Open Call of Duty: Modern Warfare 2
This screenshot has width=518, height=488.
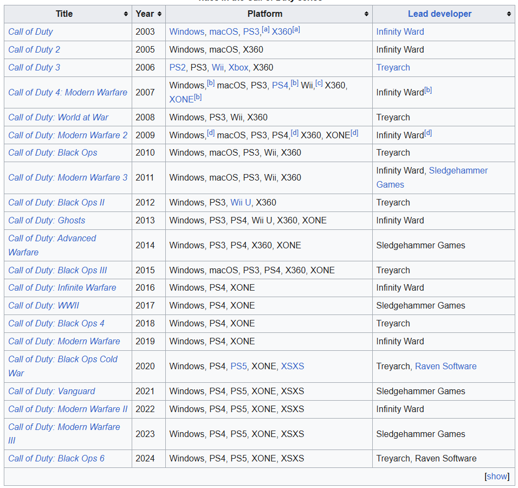(68, 135)
